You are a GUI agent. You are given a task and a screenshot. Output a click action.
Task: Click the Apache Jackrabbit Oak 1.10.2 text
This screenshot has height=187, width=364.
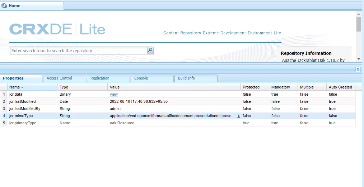(x=313, y=61)
